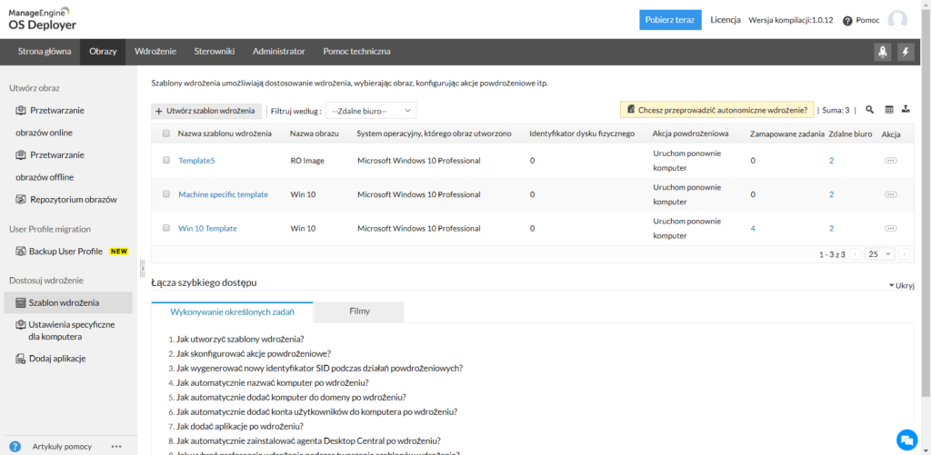Select Dodaj aplikacje in the sidebar

56,359
